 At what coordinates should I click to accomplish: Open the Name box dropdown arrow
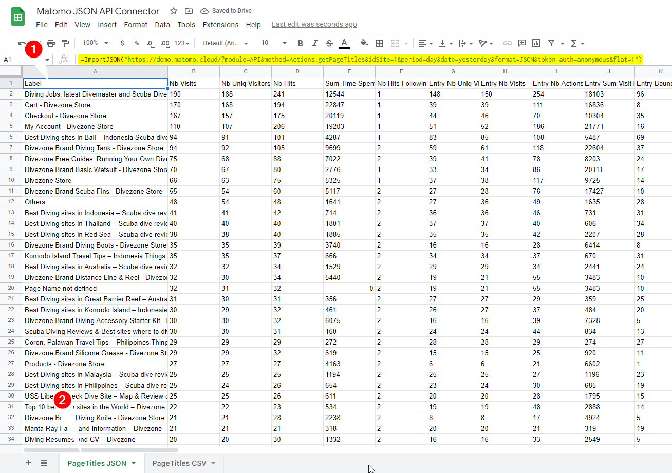pos(47,60)
